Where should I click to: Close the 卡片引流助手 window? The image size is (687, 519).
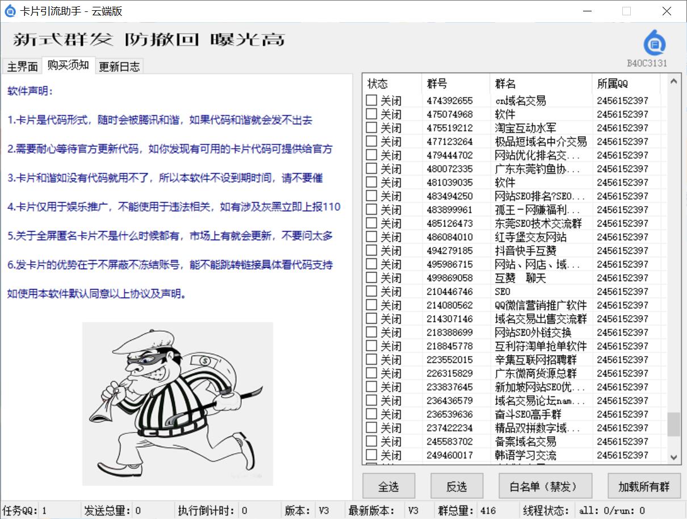[667, 11]
